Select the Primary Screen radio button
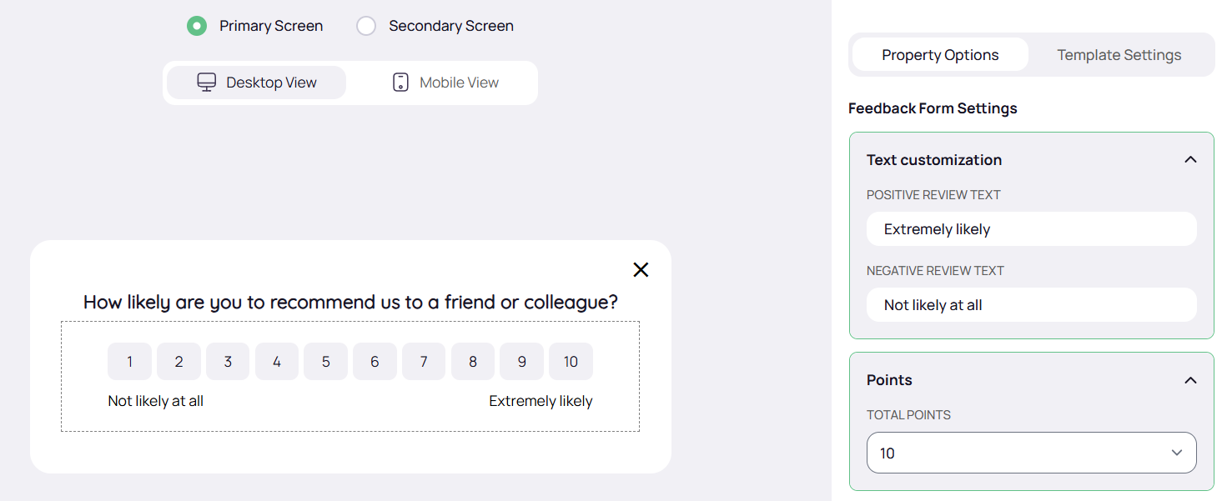The image size is (1232, 501). pyautogui.click(x=197, y=26)
